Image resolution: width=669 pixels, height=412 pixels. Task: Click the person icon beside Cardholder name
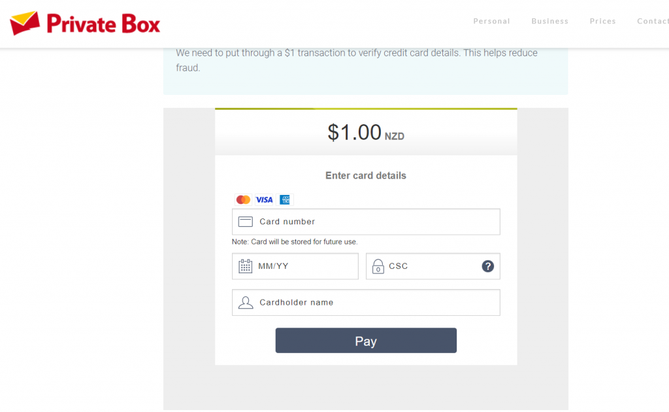tap(246, 303)
